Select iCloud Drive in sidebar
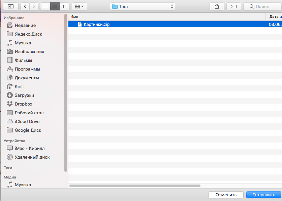The height and width of the screenshot is (201, 282). click(27, 122)
